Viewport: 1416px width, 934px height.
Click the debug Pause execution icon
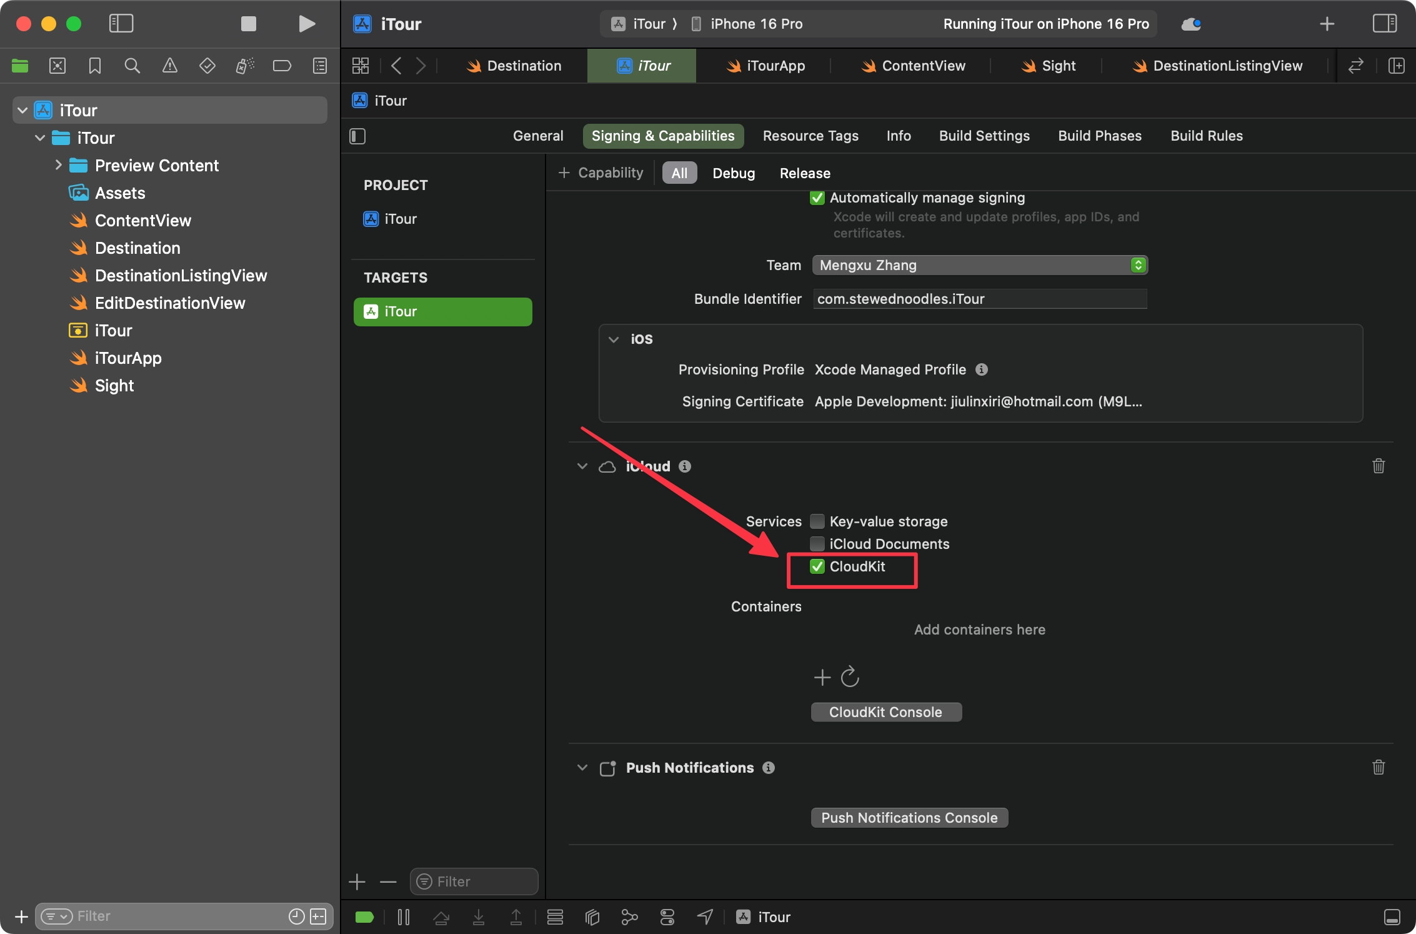(x=404, y=917)
